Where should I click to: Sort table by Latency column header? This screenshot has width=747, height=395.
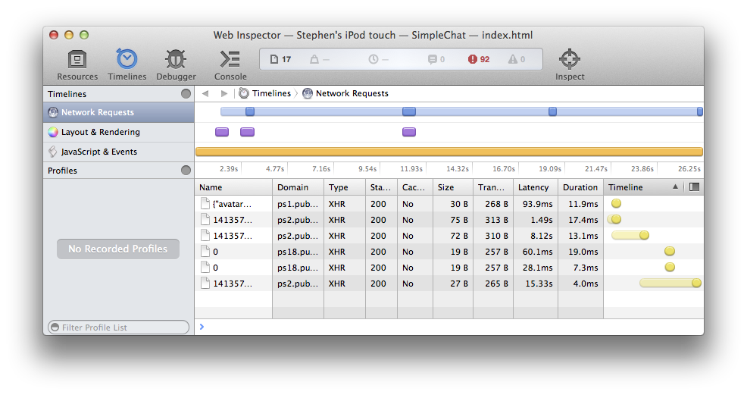[533, 187]
